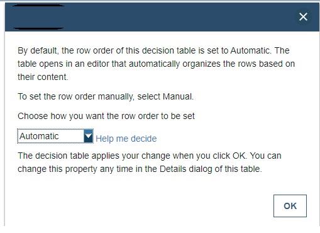Click the 'The decision table applies your change' paragraph

[150, 162]
